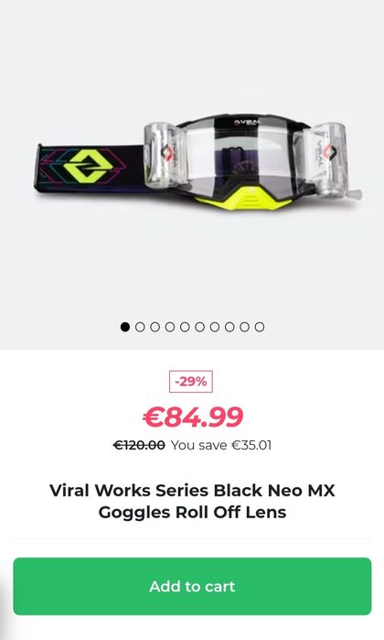Image resolution: width=384 pixels, height=640 pixels.
Task: Click the You save €35.01 text
Action: pyautogui.click(x=221, y=445)
